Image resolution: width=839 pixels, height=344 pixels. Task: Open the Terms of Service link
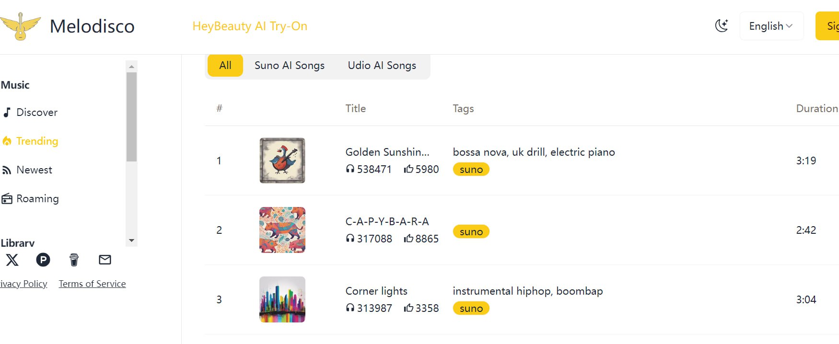pos(92,284)
